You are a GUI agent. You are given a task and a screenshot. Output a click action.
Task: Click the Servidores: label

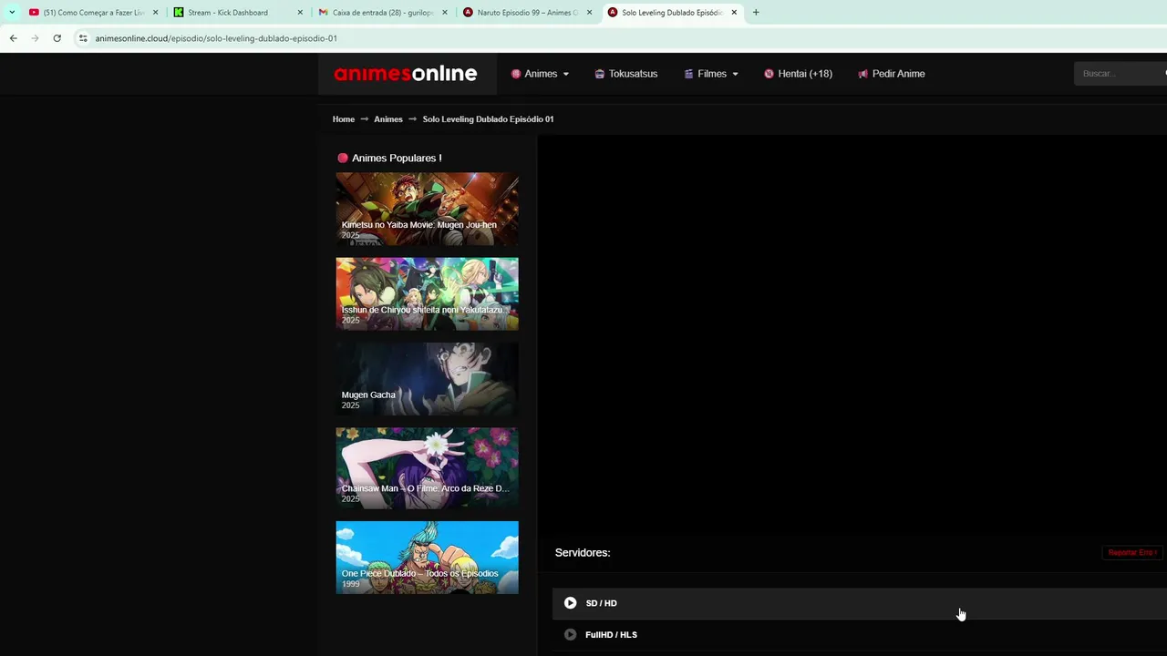point(583,553)
